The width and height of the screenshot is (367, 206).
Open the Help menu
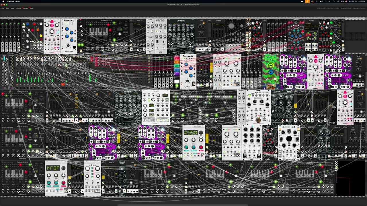(32, 8)
